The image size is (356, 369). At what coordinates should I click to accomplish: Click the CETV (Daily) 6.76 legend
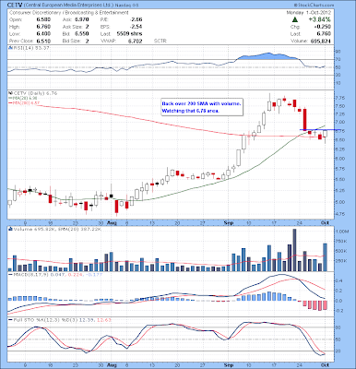click(35, 93)
